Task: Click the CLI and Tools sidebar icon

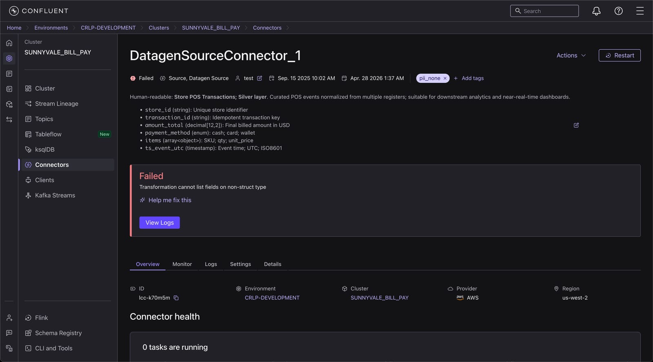Action: click(x=28, y=349)
